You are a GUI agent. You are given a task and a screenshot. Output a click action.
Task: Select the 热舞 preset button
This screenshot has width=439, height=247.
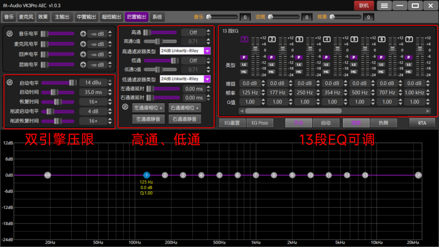(x=384, y=123)
